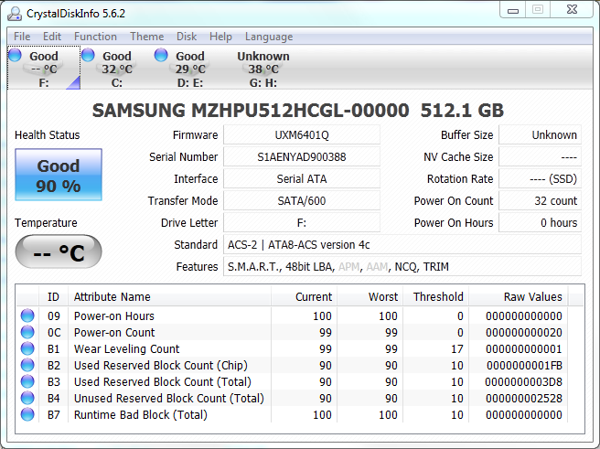The width and height of the screenshot is (600, 449).
Task: Click the status orb for drive D: E:
Action: pos(161,56)
